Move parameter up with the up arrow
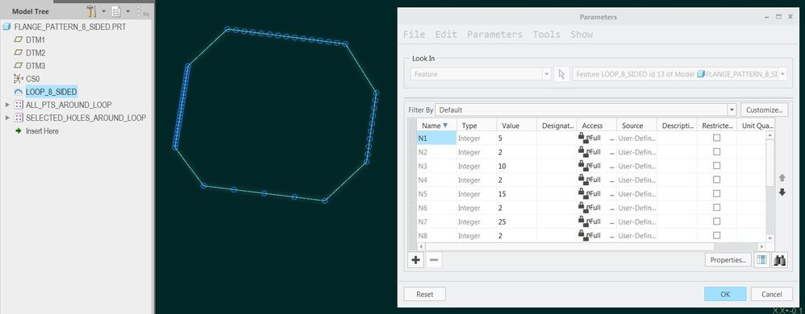Image resolution: width=805 pixels, height=314 pixels. tap(782, 178)
